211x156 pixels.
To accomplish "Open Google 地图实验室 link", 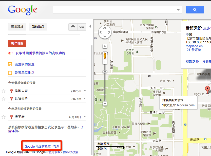I will coord(38,147).
